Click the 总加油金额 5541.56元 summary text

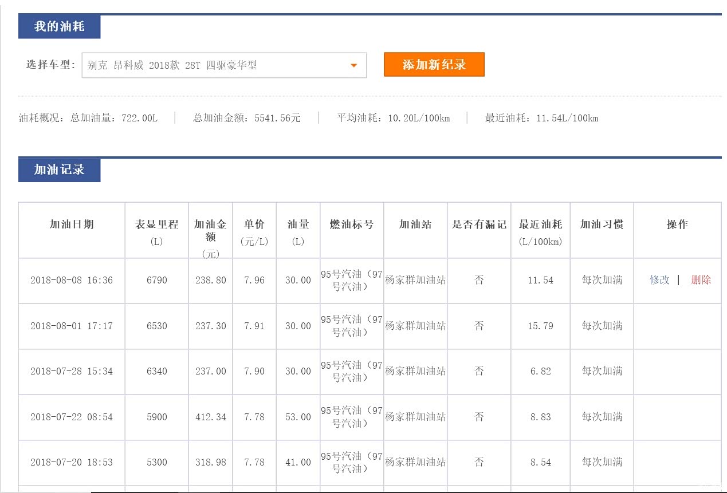click(x=246, y=119)
